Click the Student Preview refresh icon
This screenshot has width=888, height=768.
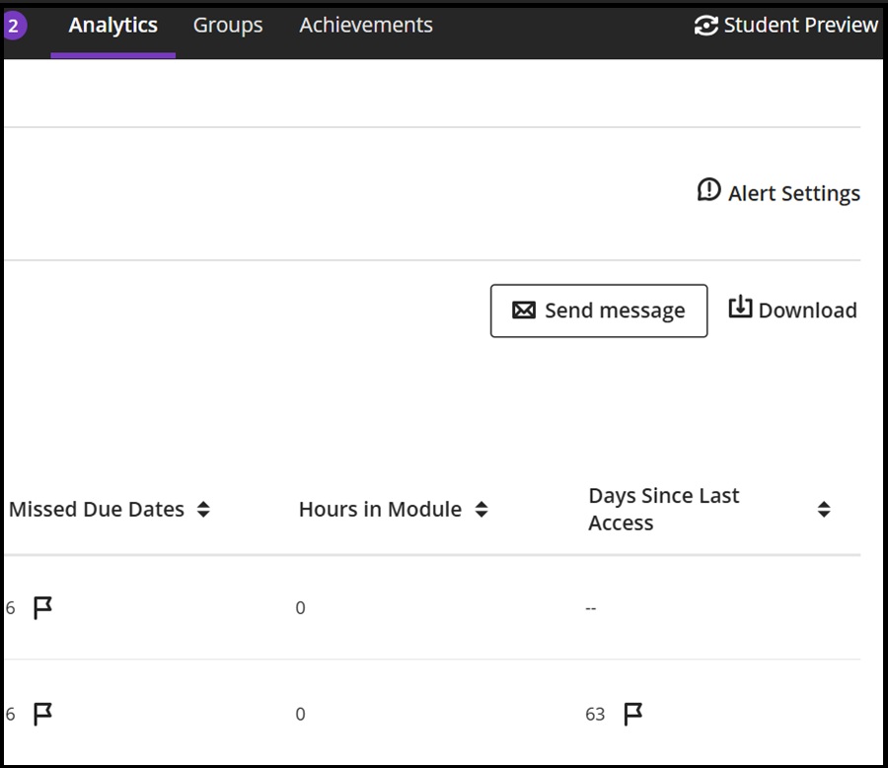tap(706, 25)
